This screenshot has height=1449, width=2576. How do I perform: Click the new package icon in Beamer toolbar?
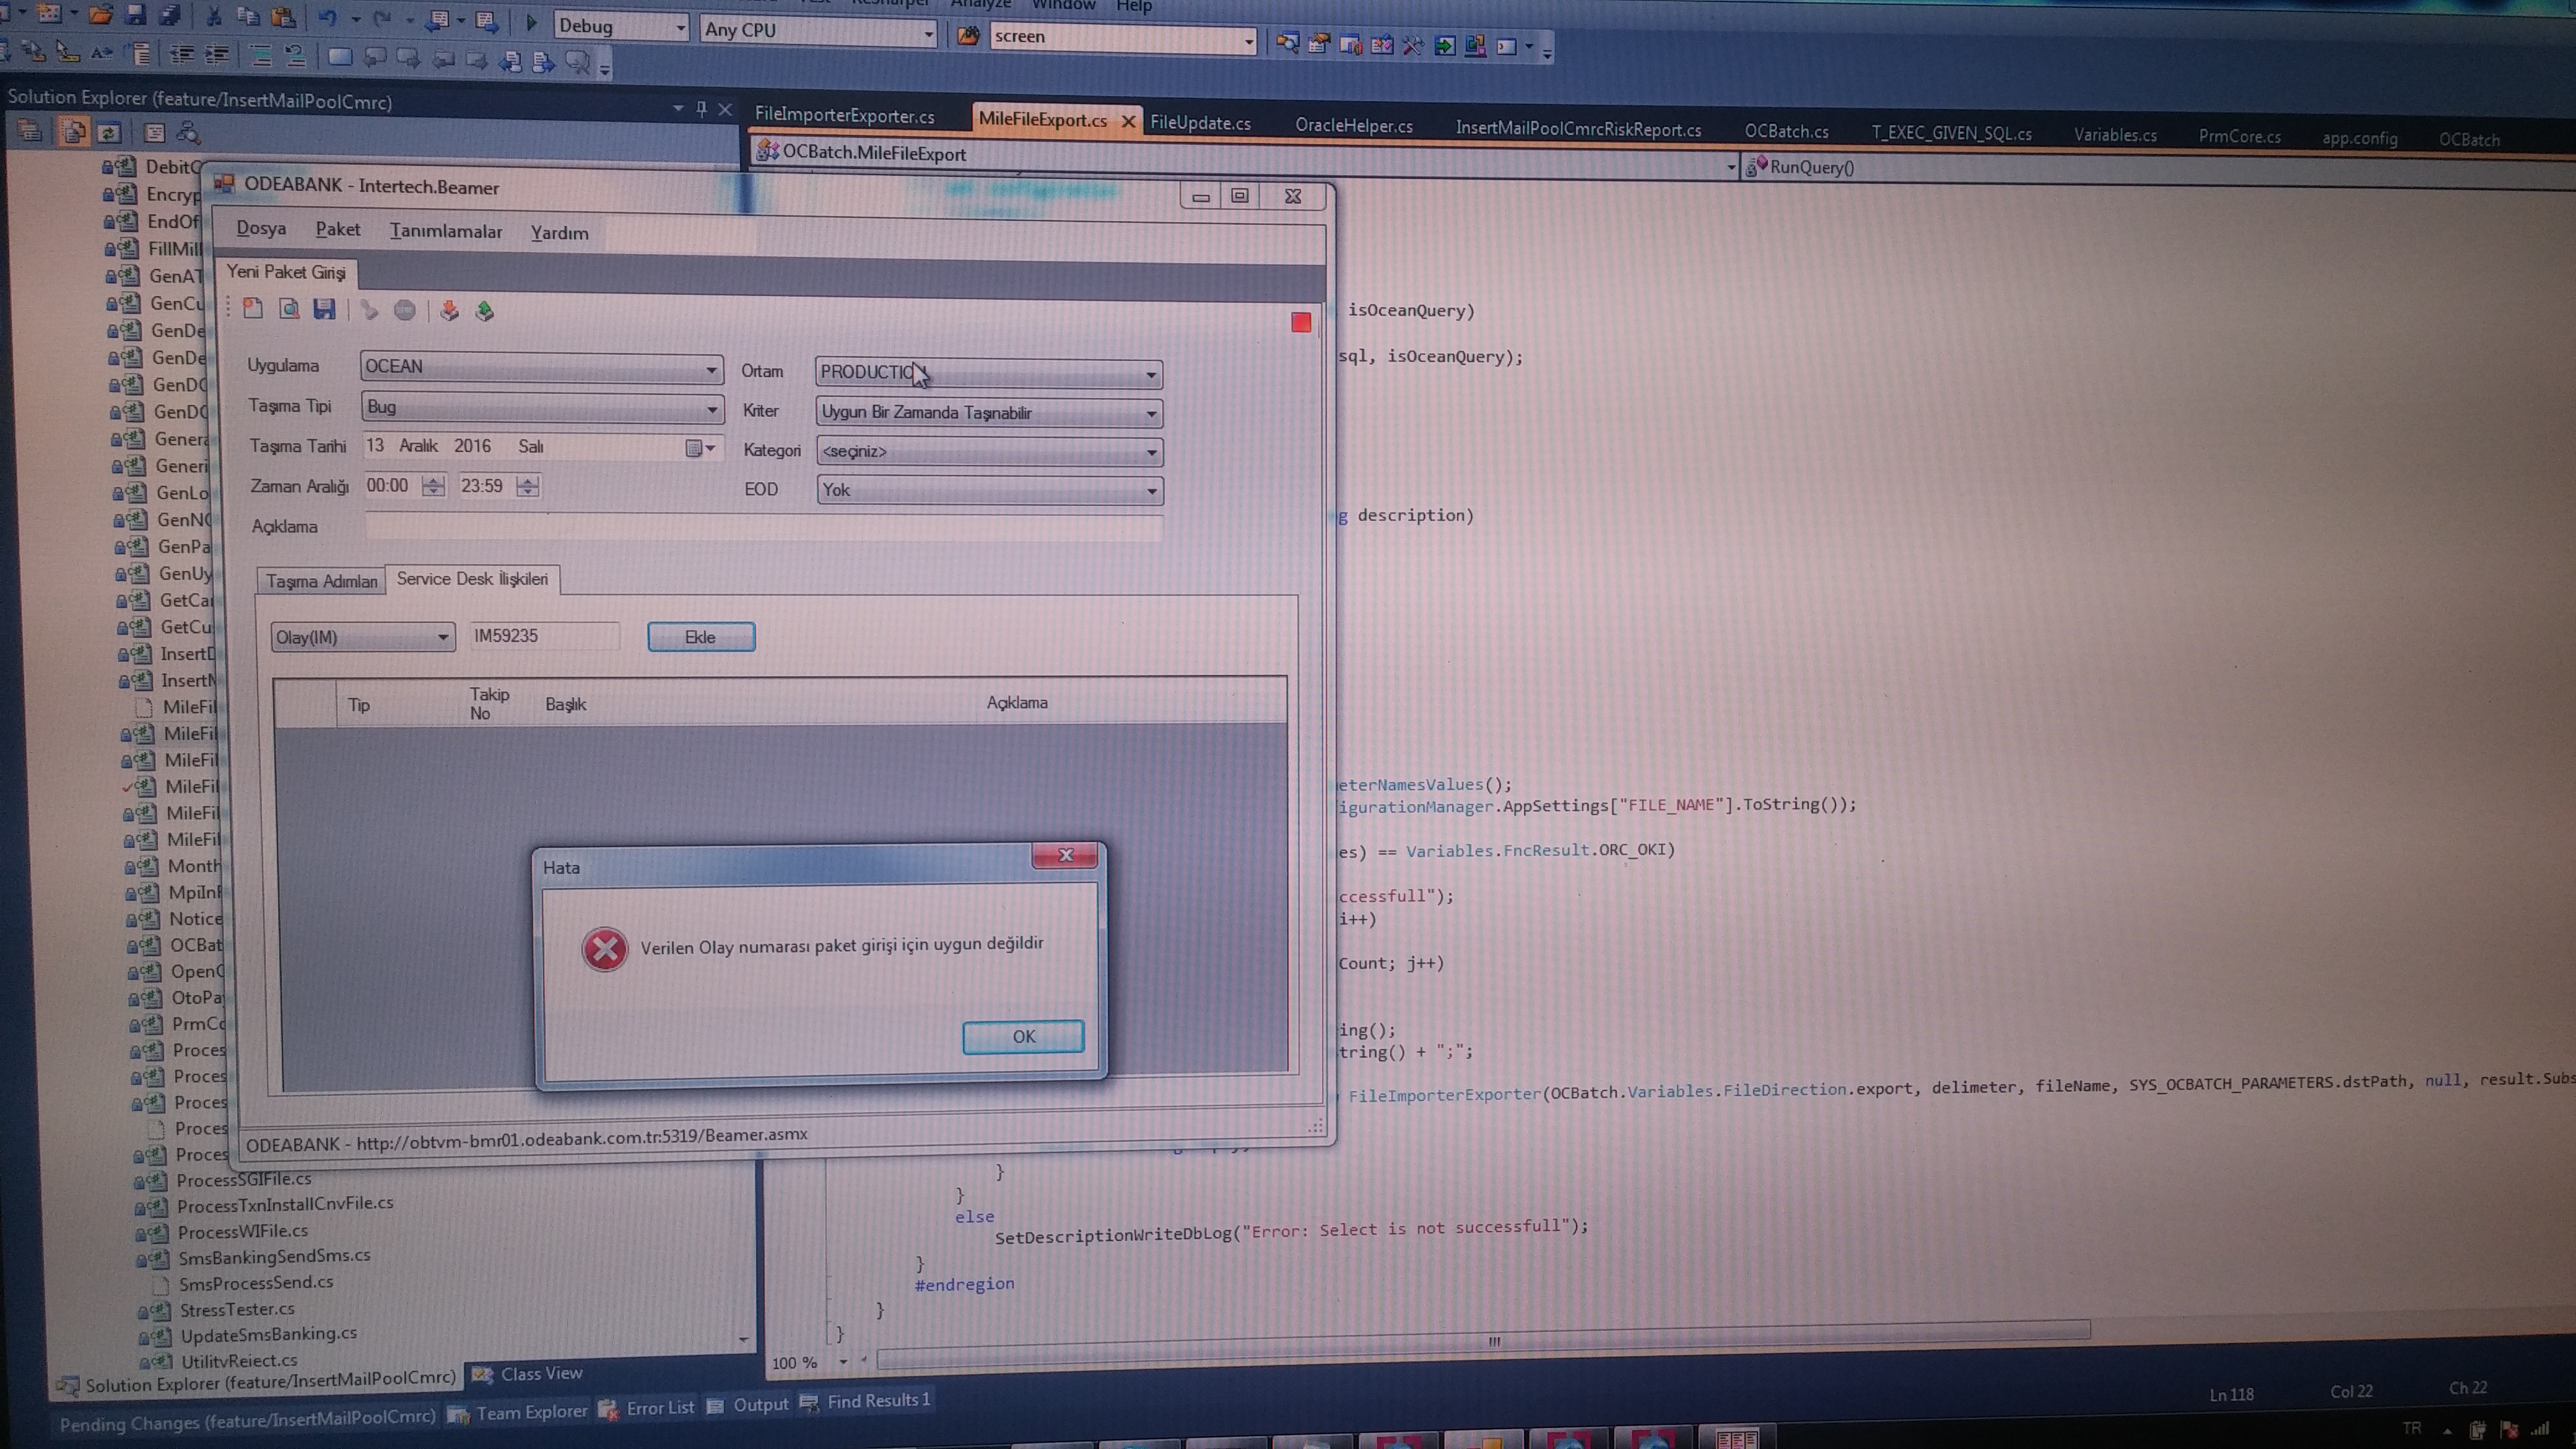click(x=253, y=309)
